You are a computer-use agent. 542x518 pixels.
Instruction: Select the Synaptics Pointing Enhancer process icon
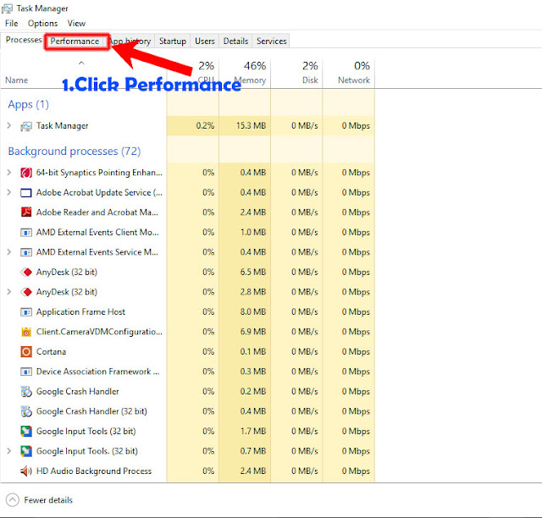point(26,173)
